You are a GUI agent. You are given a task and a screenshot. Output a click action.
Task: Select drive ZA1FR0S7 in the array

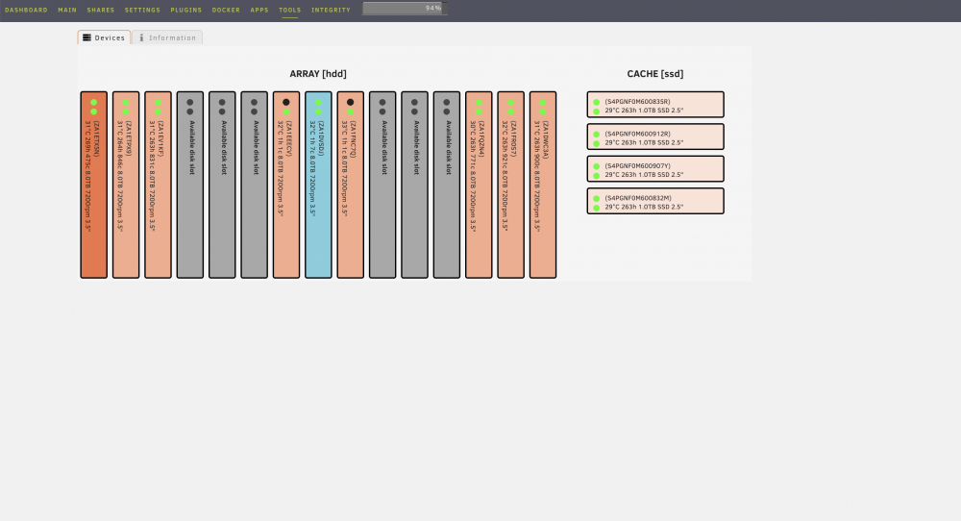[510, 185]
